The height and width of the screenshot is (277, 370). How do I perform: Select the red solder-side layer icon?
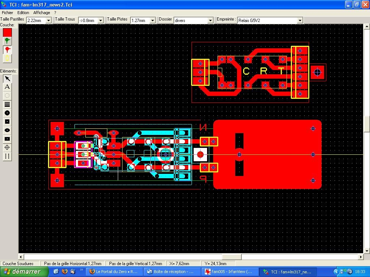tap(7, 49)
